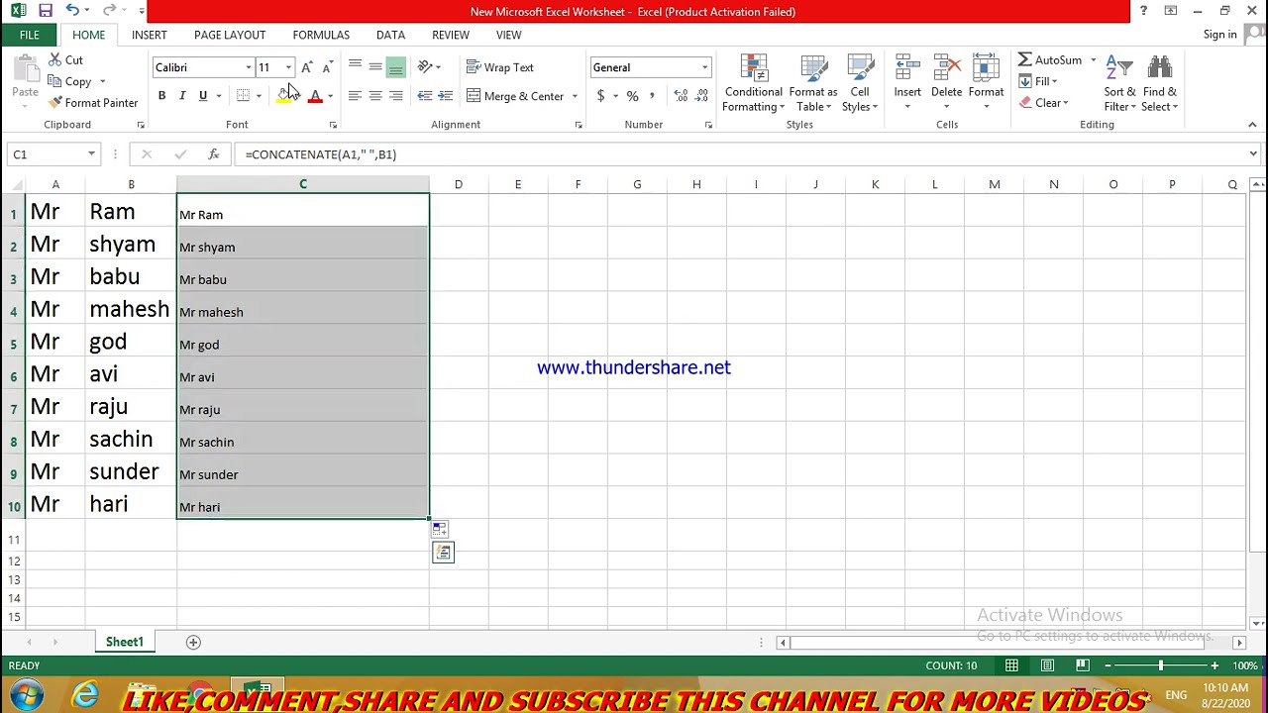Viewport: 1268px width, 713px height.
Task: Switch to the INSERT tab
Action: [x=150, y=35]
